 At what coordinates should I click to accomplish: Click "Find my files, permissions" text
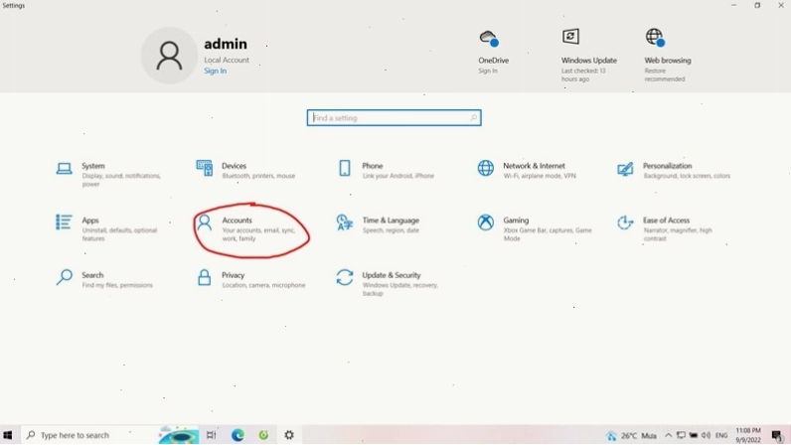pyautogui.click(x=117, y=285)
